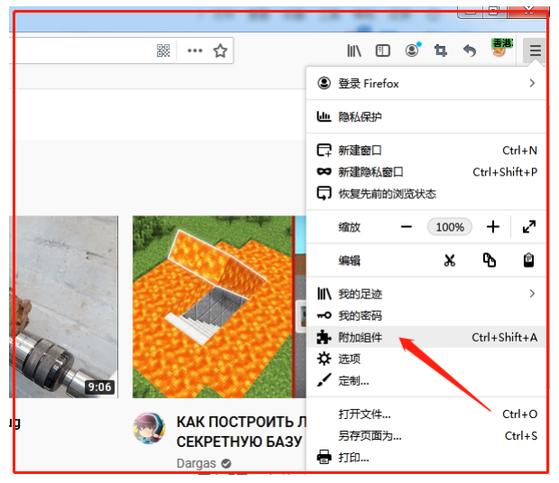This screenshot has height=483, width=559.
Task: Select 新建隐私窗口 menu entry
Action: click(x=371, y=171)
